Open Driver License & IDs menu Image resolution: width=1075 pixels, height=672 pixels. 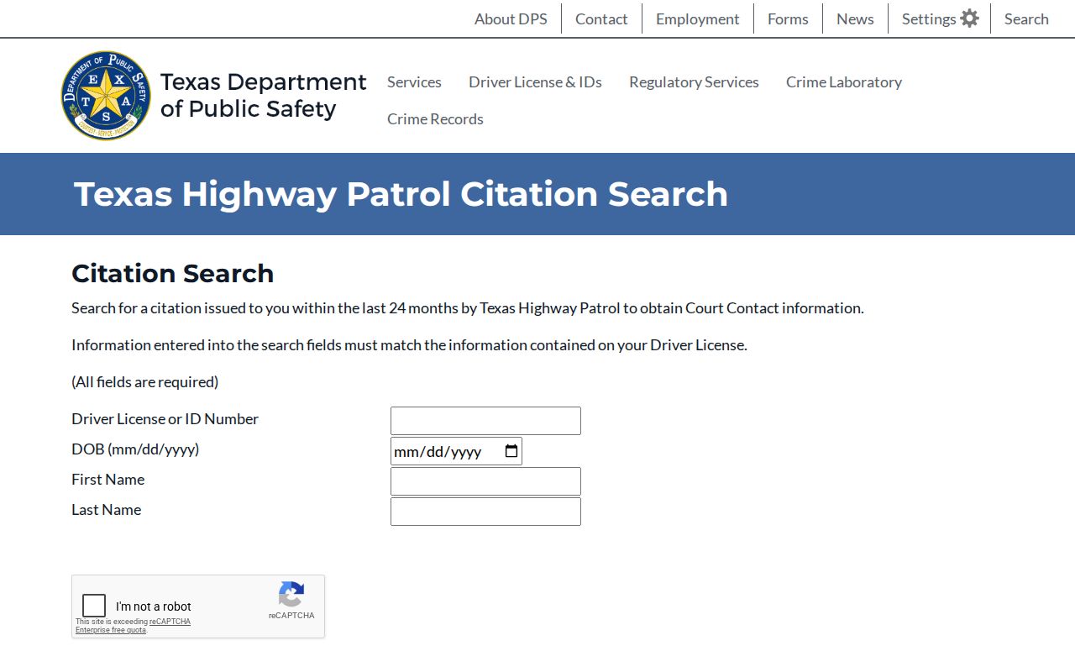tap(535, 81)
